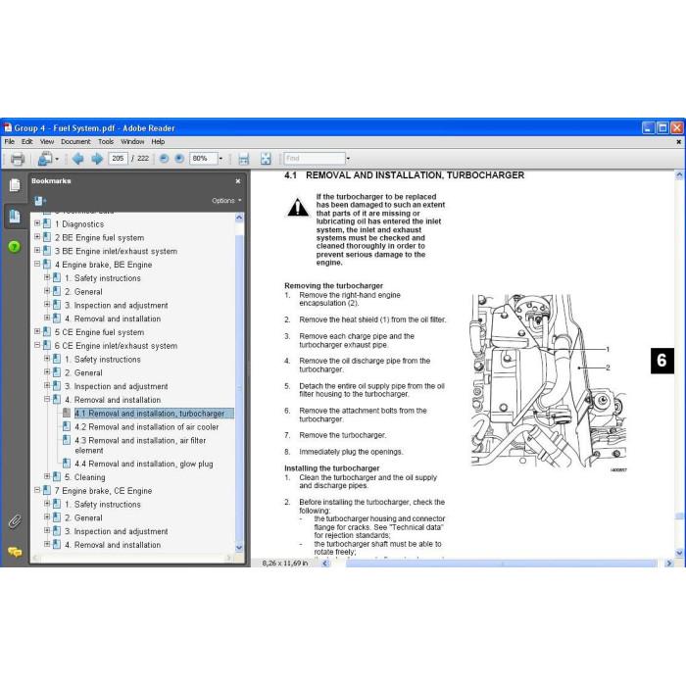Close the document with menu-bar X
Screen dimensions: 686x686
(678, 142)
